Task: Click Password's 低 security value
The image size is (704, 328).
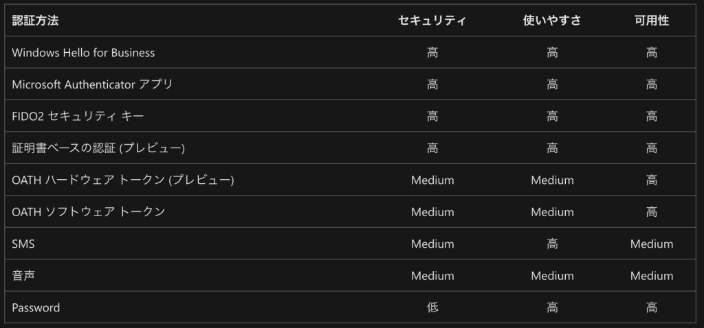Action: tap(432, 307)
